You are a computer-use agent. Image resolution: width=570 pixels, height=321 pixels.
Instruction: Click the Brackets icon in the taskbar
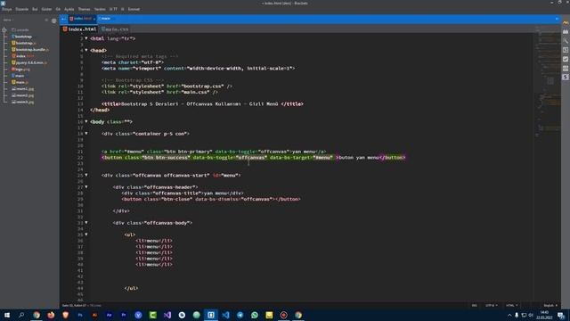(x=211, y=315)
